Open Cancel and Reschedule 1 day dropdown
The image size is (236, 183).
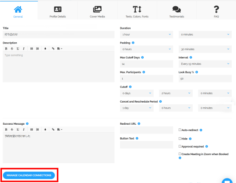pos(137,108)
